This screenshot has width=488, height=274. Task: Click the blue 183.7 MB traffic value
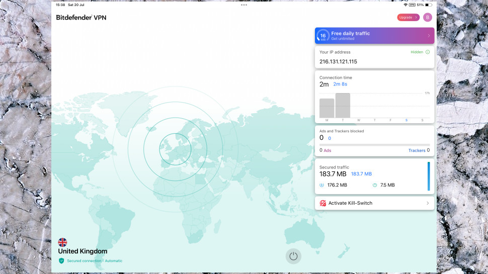coord(361,174)
